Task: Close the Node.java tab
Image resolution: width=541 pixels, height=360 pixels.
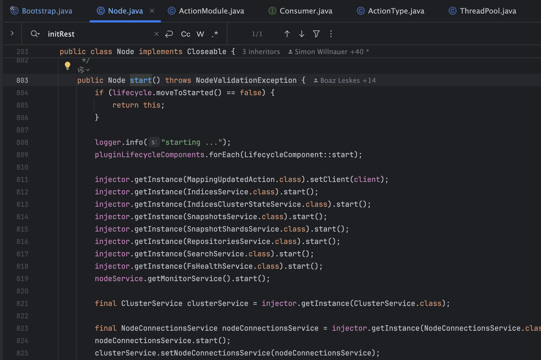Action: tap(152, 11)
